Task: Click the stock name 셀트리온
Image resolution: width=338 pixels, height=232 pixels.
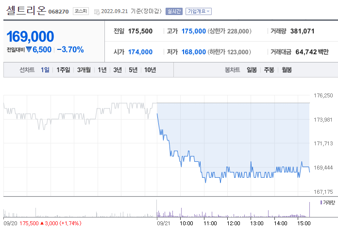Action: (26, 11)
